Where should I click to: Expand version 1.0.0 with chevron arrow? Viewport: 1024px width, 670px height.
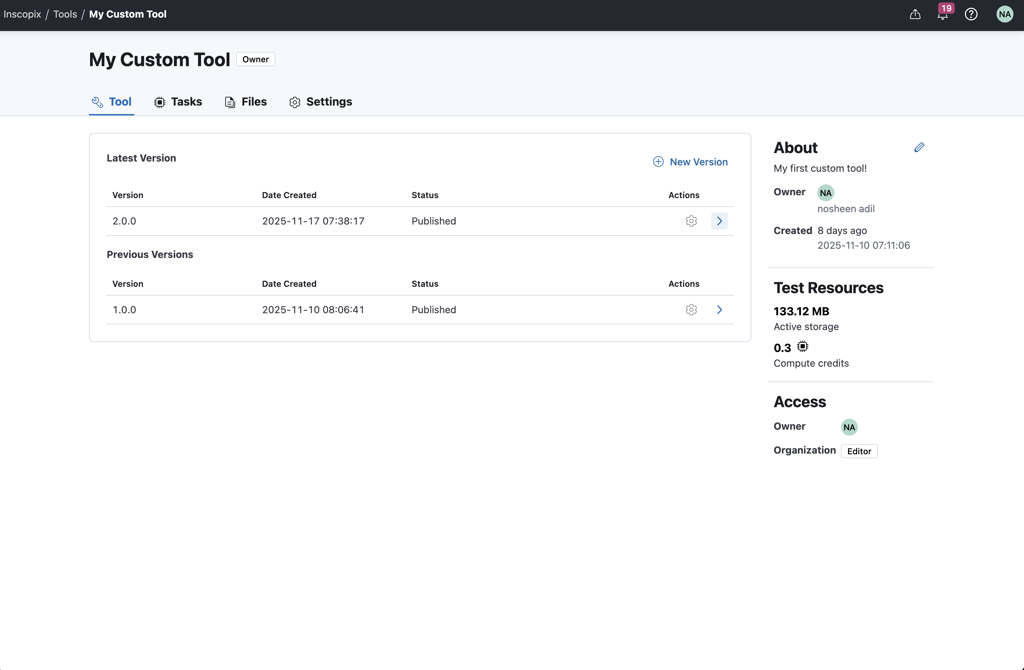(x=719, y=310)
